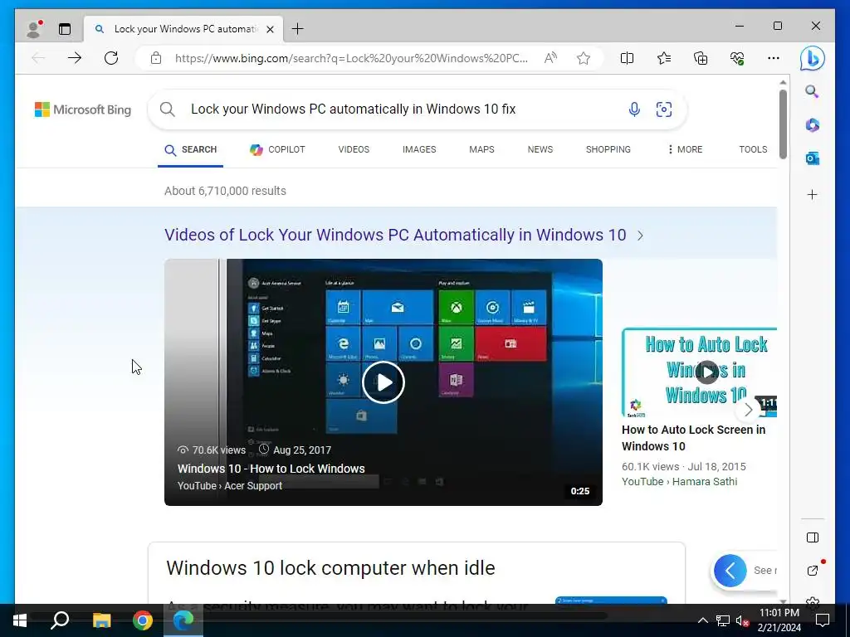
Task: Open Windows 10 - How to Lock Windows title
Action: coord(271,469)
